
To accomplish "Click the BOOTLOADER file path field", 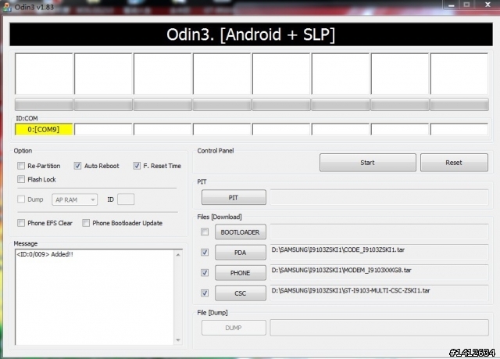I will pos(379,232).
